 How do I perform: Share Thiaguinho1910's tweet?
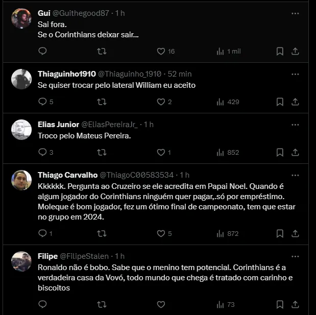(295, 102)
